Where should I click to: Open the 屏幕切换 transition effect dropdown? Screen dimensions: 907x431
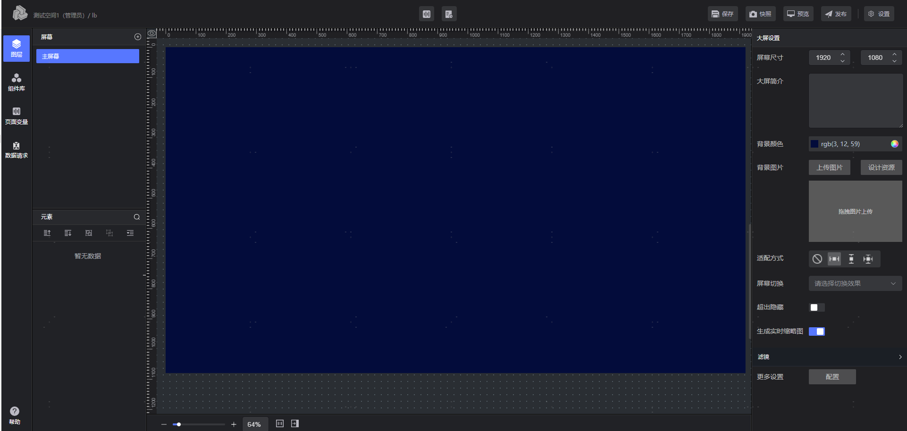[x=855, y=283]
